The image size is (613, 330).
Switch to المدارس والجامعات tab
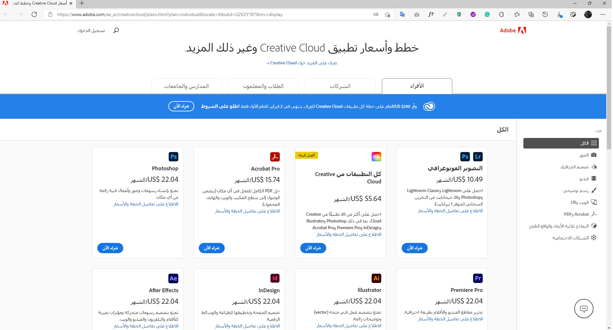(186, 86)
